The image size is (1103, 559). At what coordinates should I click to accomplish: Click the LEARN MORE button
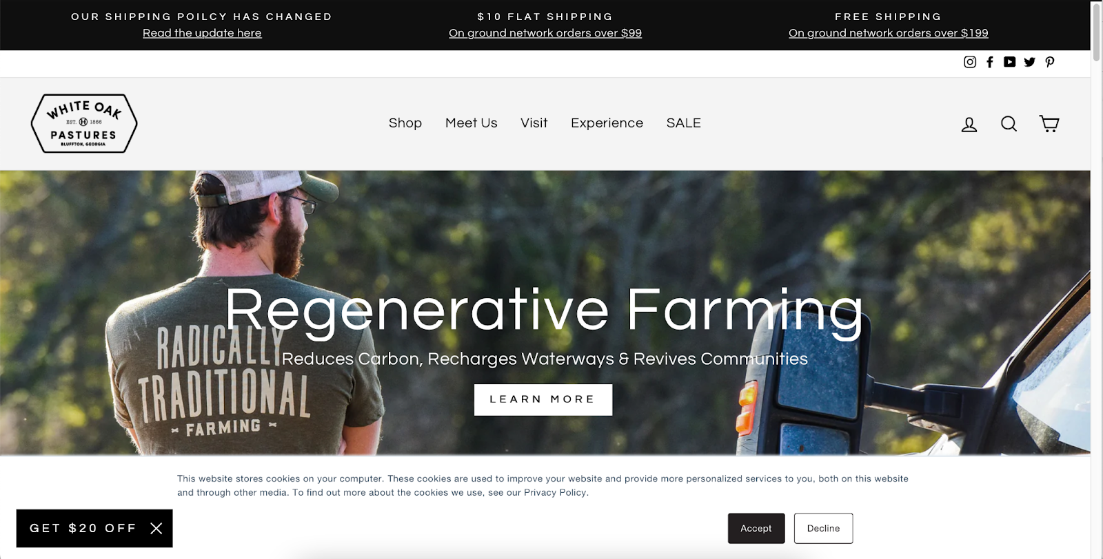(x=543, y=399)
